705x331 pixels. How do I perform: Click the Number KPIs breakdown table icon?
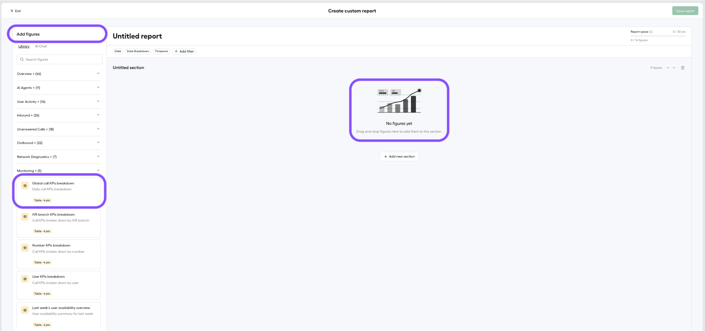25,248
